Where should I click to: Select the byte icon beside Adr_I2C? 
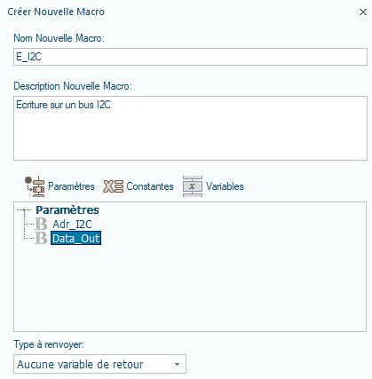click(41, 224)
